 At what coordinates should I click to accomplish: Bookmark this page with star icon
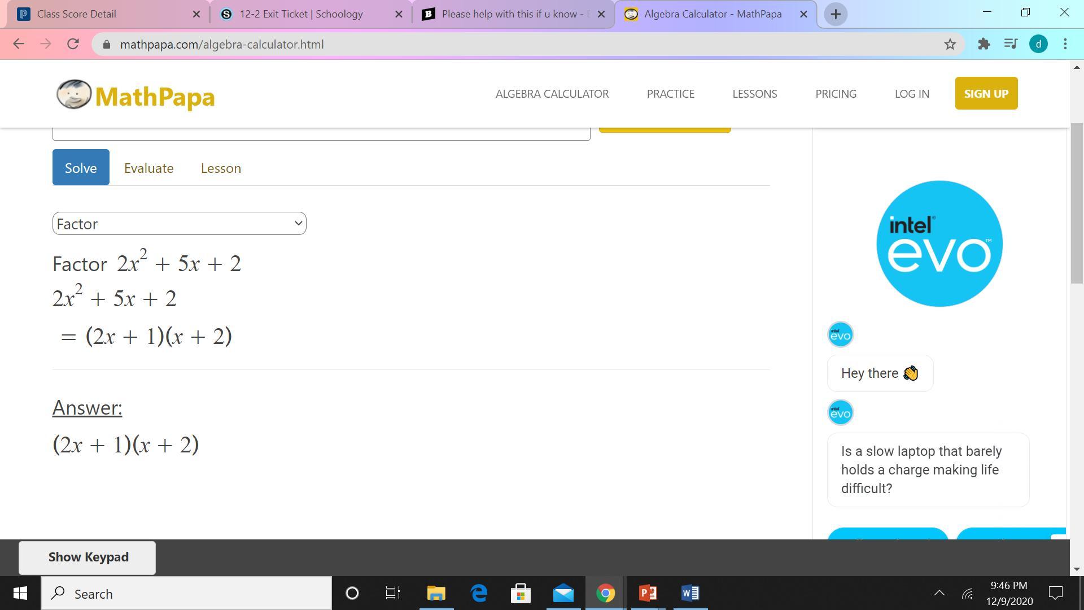pos(950,45)
